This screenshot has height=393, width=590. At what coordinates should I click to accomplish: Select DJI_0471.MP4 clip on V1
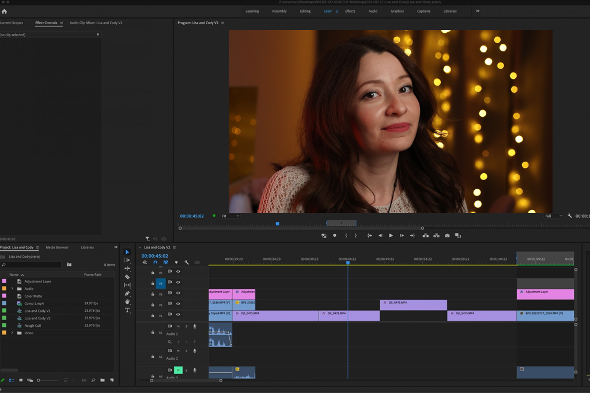pyautogui.click(x=349, y=315)
